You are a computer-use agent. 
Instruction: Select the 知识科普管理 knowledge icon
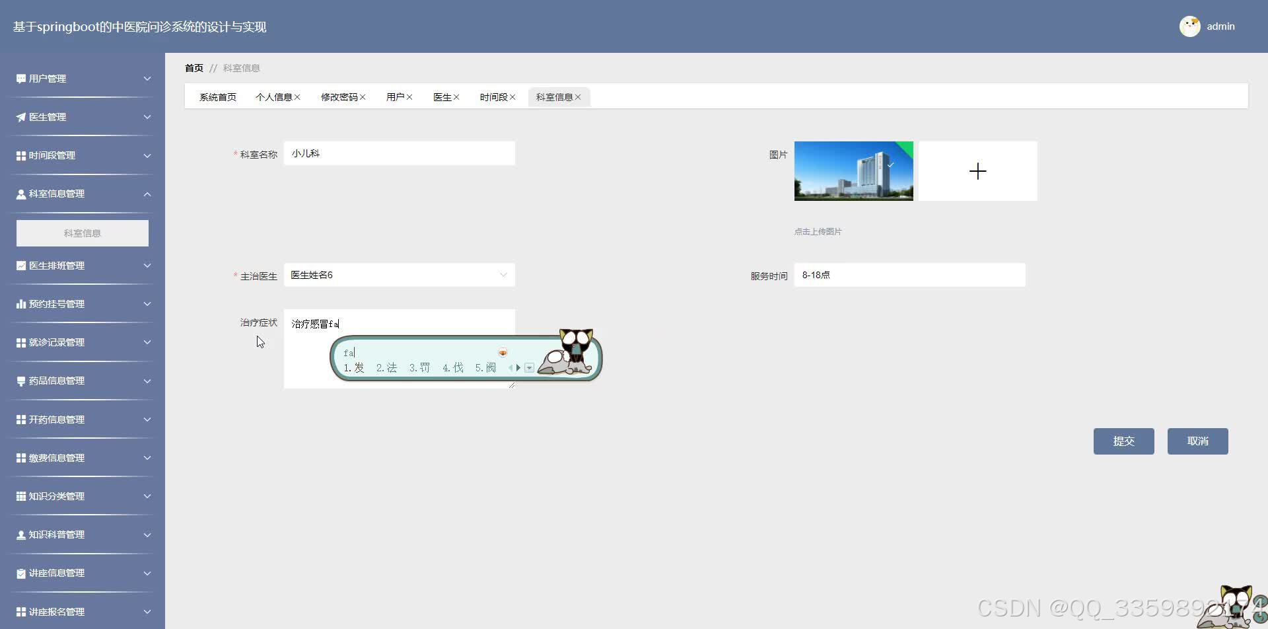pyautogui.click(x=20, y=535)
